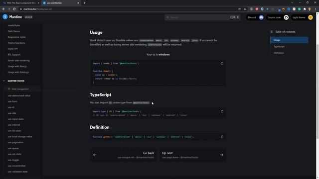Open the browser Extensions puzzle icon
The height and width of the screenshot is (179, 319).
point(305,9)
